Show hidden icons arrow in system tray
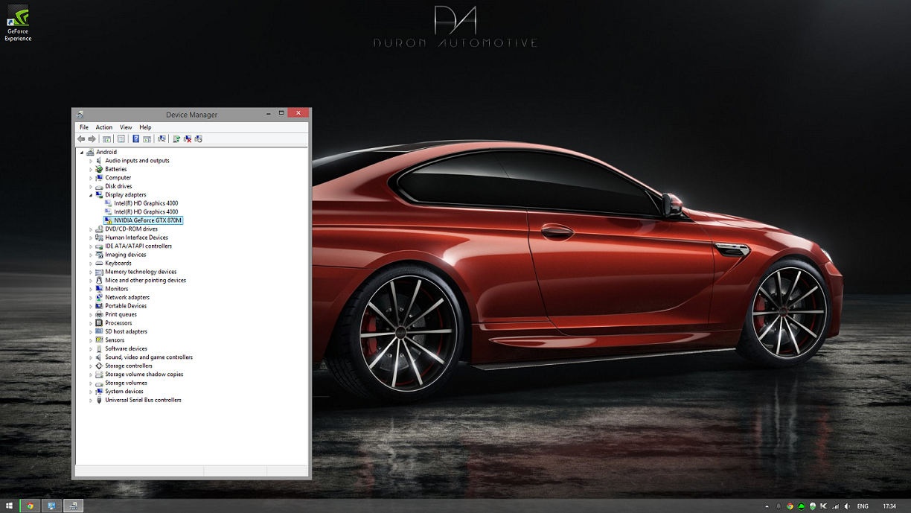 (x=767, y=506)
